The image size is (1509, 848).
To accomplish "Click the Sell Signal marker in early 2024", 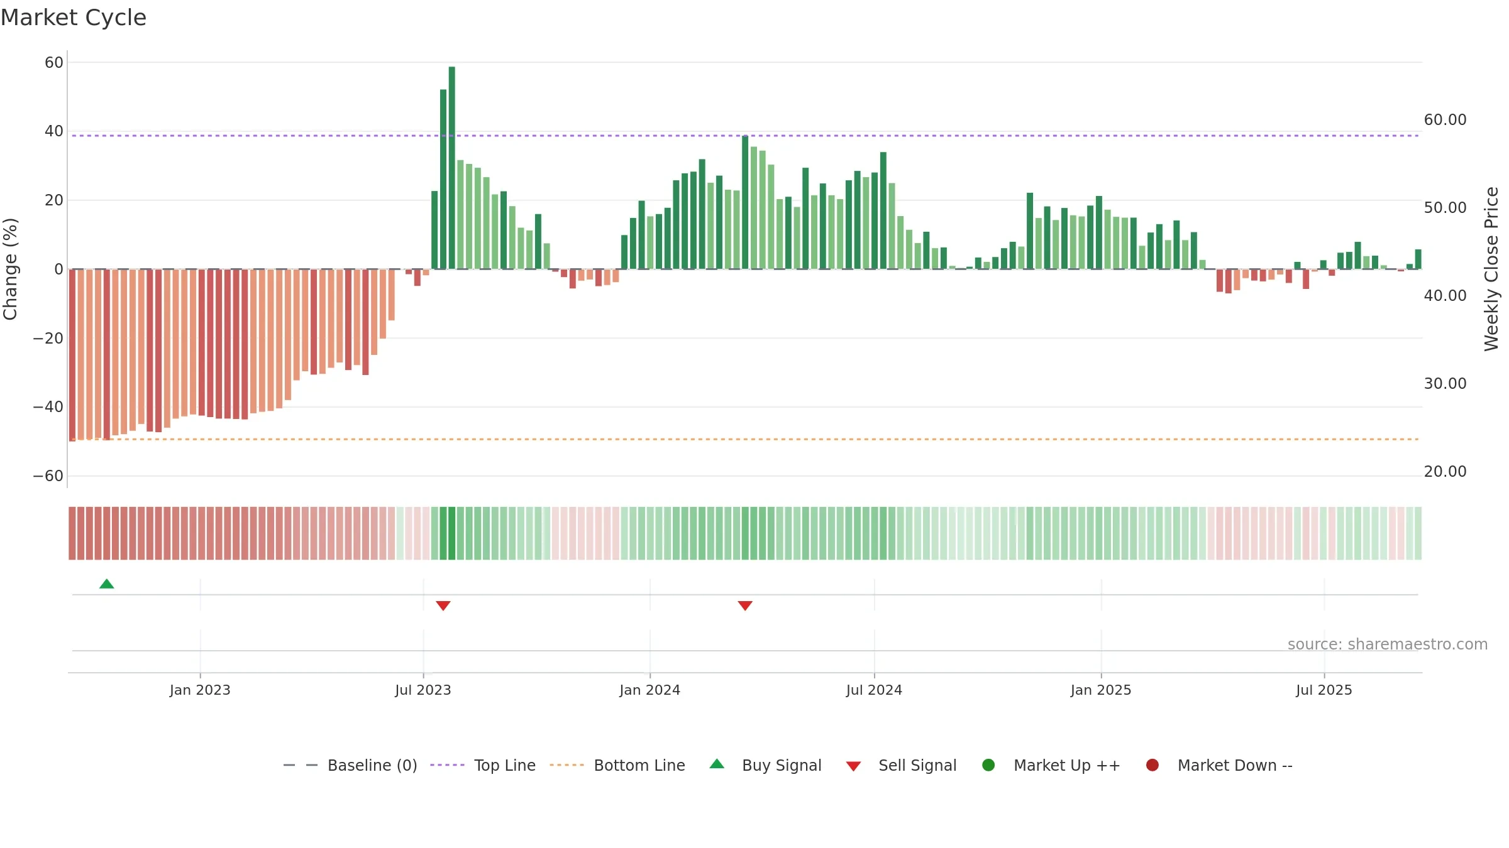I will pyautogui.click(x=745, y=606).
